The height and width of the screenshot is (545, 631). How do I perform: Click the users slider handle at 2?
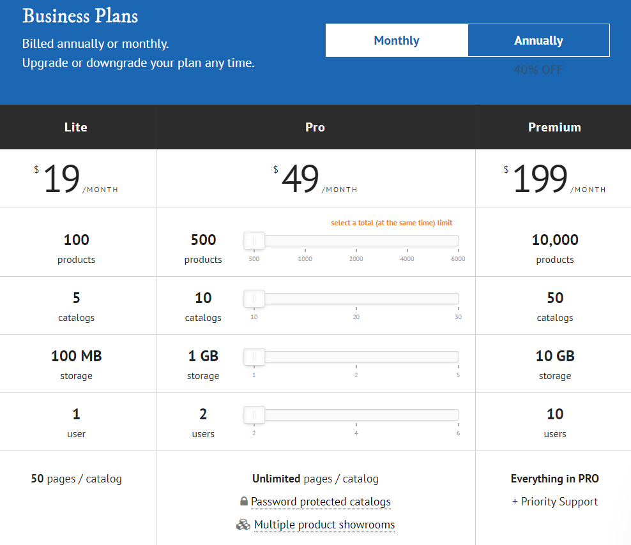pos(254,414)
